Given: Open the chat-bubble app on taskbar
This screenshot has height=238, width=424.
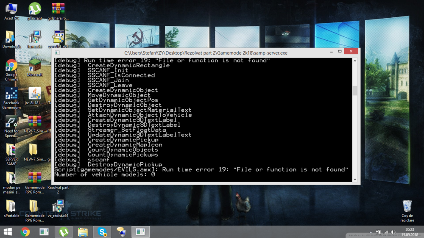Looking at the screenshot, I should pyautogui.click(x=121, y=232).
